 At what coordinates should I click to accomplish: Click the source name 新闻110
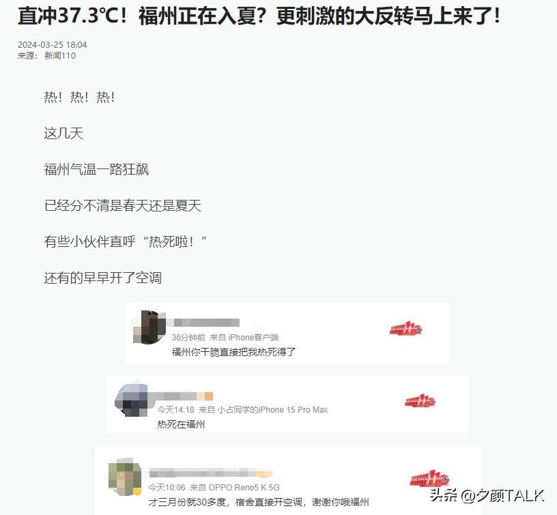click(x=60, y=56)
